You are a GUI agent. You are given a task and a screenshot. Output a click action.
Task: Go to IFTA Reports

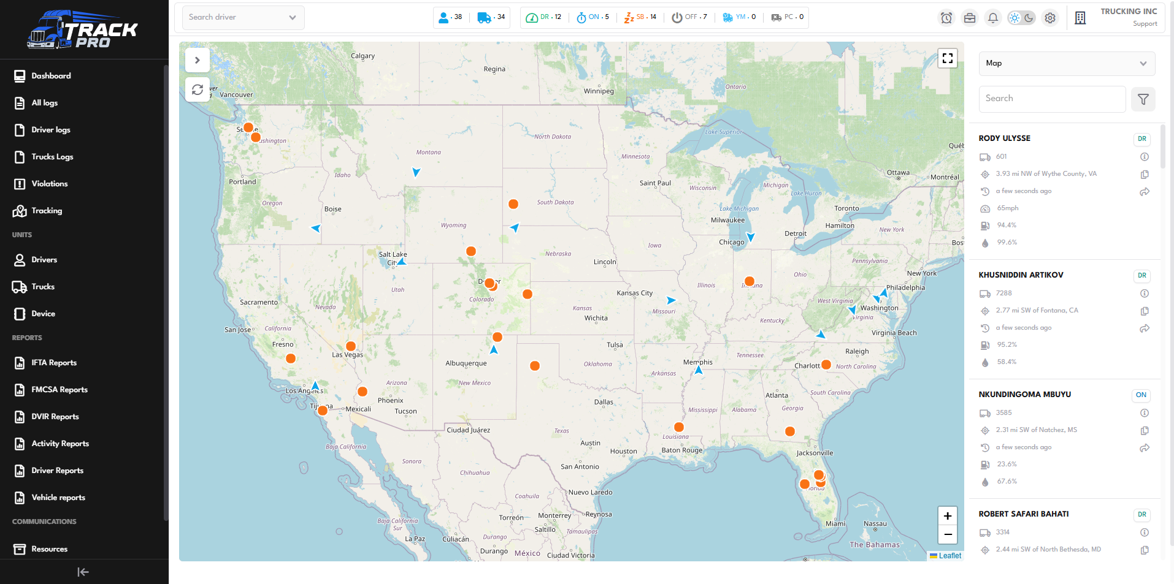click(x=54, y=363)
